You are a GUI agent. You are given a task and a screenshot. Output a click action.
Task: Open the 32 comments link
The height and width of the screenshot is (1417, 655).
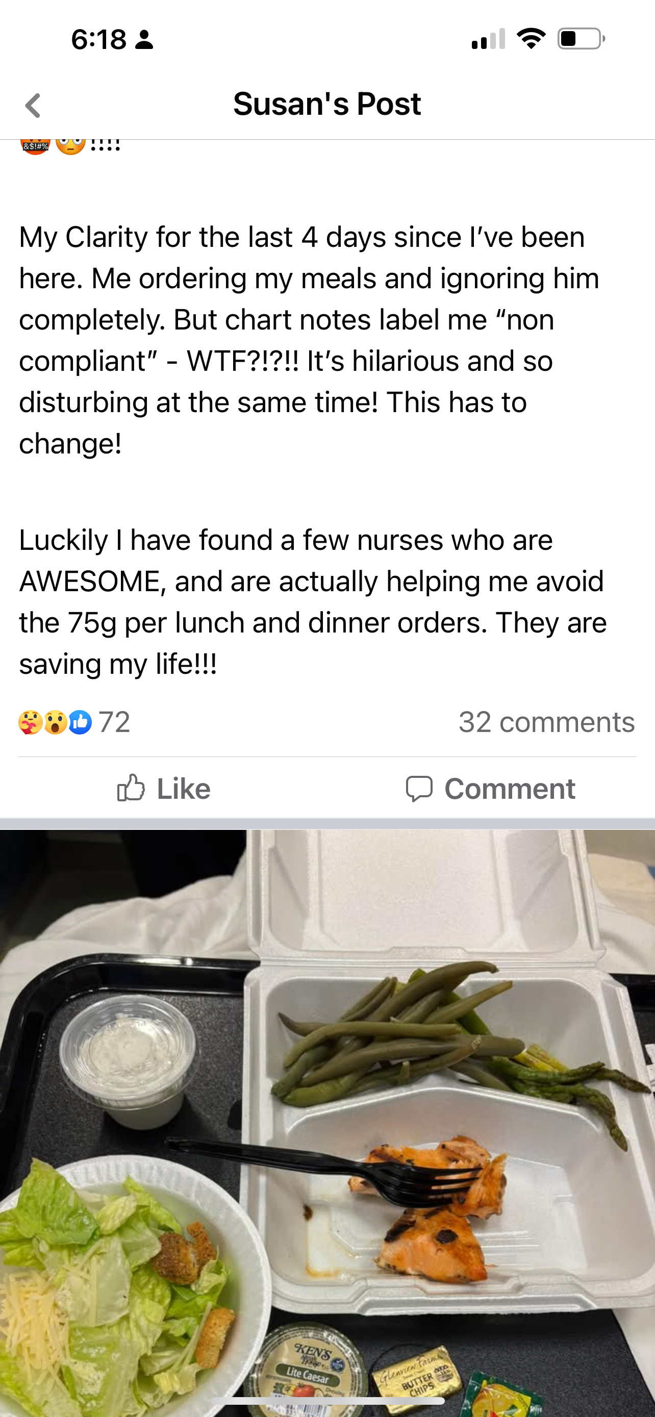pos(547,722)
